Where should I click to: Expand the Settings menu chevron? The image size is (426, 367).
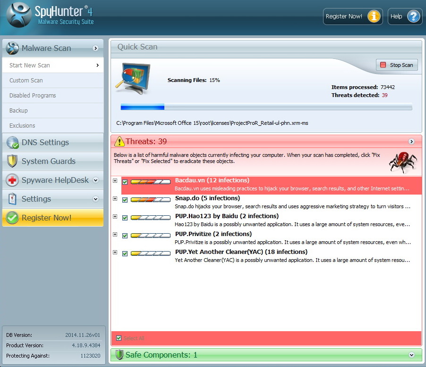pos(95,199)
